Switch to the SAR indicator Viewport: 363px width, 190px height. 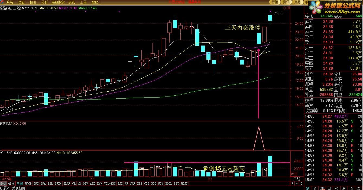coord(132,183)
